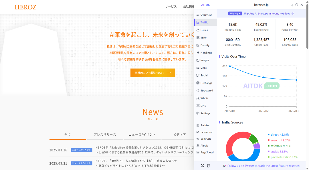Viewport: 309px width, 170px height.
Task: Click the AITDK panel vertical scrollbar
Action: [x=307, y=27]
